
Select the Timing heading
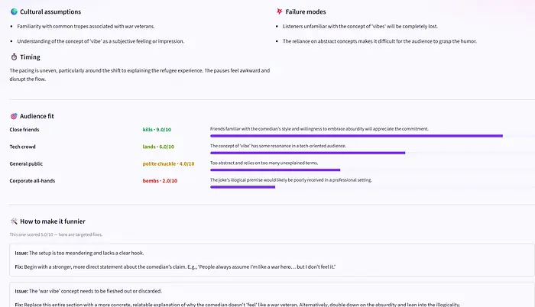click(x=30, y=57)
